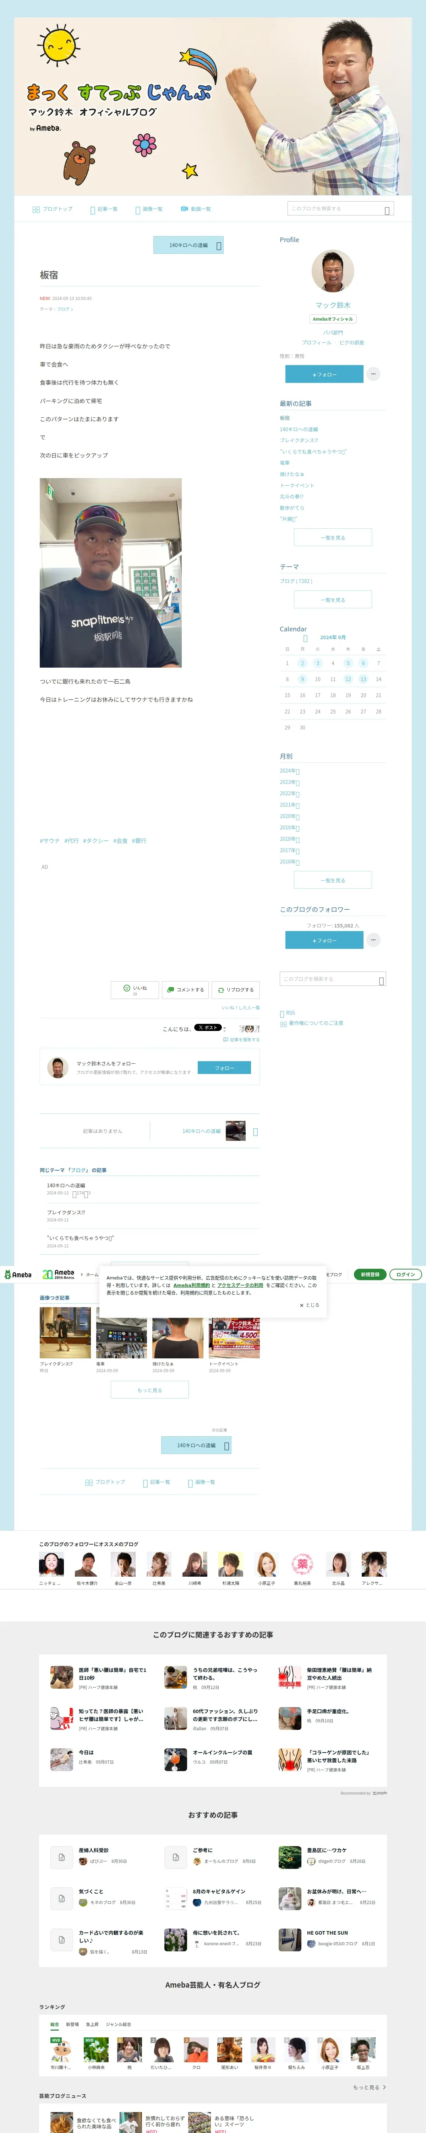Expand the 2022年 monthly archive
This screenshot has width=426, height=2133.
(x=290, y=793)
